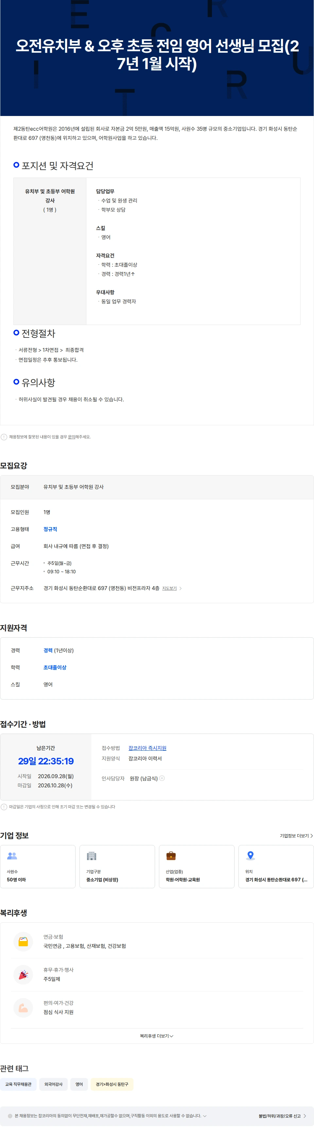
Task: Click the 교육 직무채용관 tag
Action: coord(18,1085)
